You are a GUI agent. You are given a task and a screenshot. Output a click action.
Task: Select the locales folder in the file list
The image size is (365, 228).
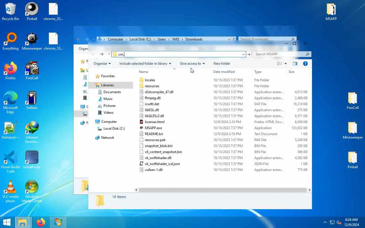[150, 80]
